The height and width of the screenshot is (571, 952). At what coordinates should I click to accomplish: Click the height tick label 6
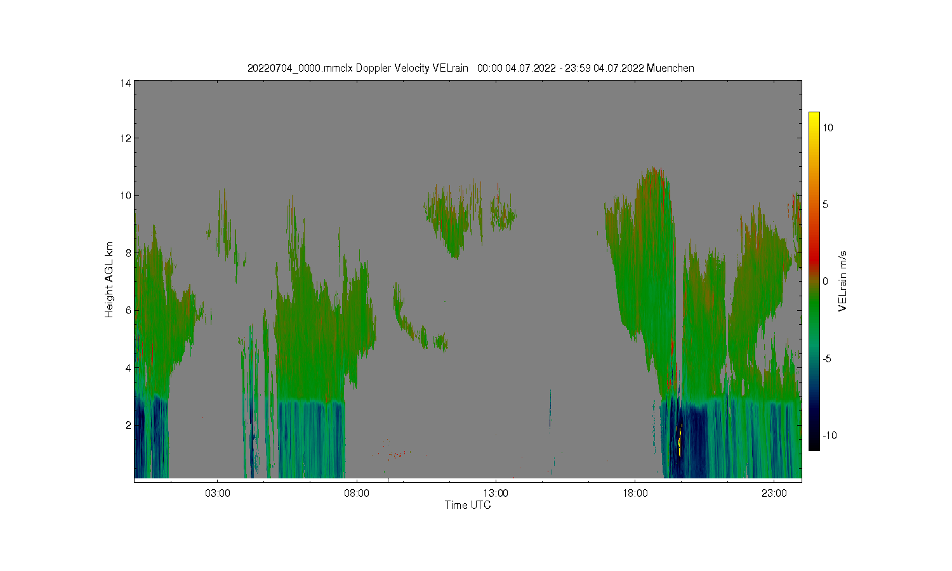coord(128,310)
